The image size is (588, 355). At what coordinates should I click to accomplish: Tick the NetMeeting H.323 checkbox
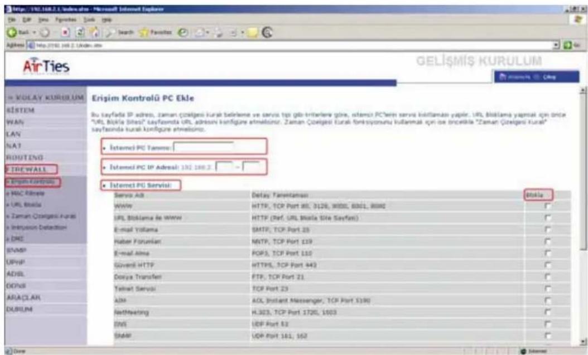coord(548,312)
